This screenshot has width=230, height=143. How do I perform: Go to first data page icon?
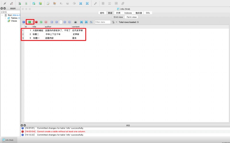pyautogui.click(x=52, y=22)
